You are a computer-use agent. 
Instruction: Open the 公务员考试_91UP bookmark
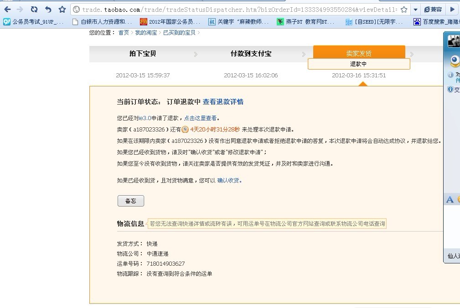point(33,22)
